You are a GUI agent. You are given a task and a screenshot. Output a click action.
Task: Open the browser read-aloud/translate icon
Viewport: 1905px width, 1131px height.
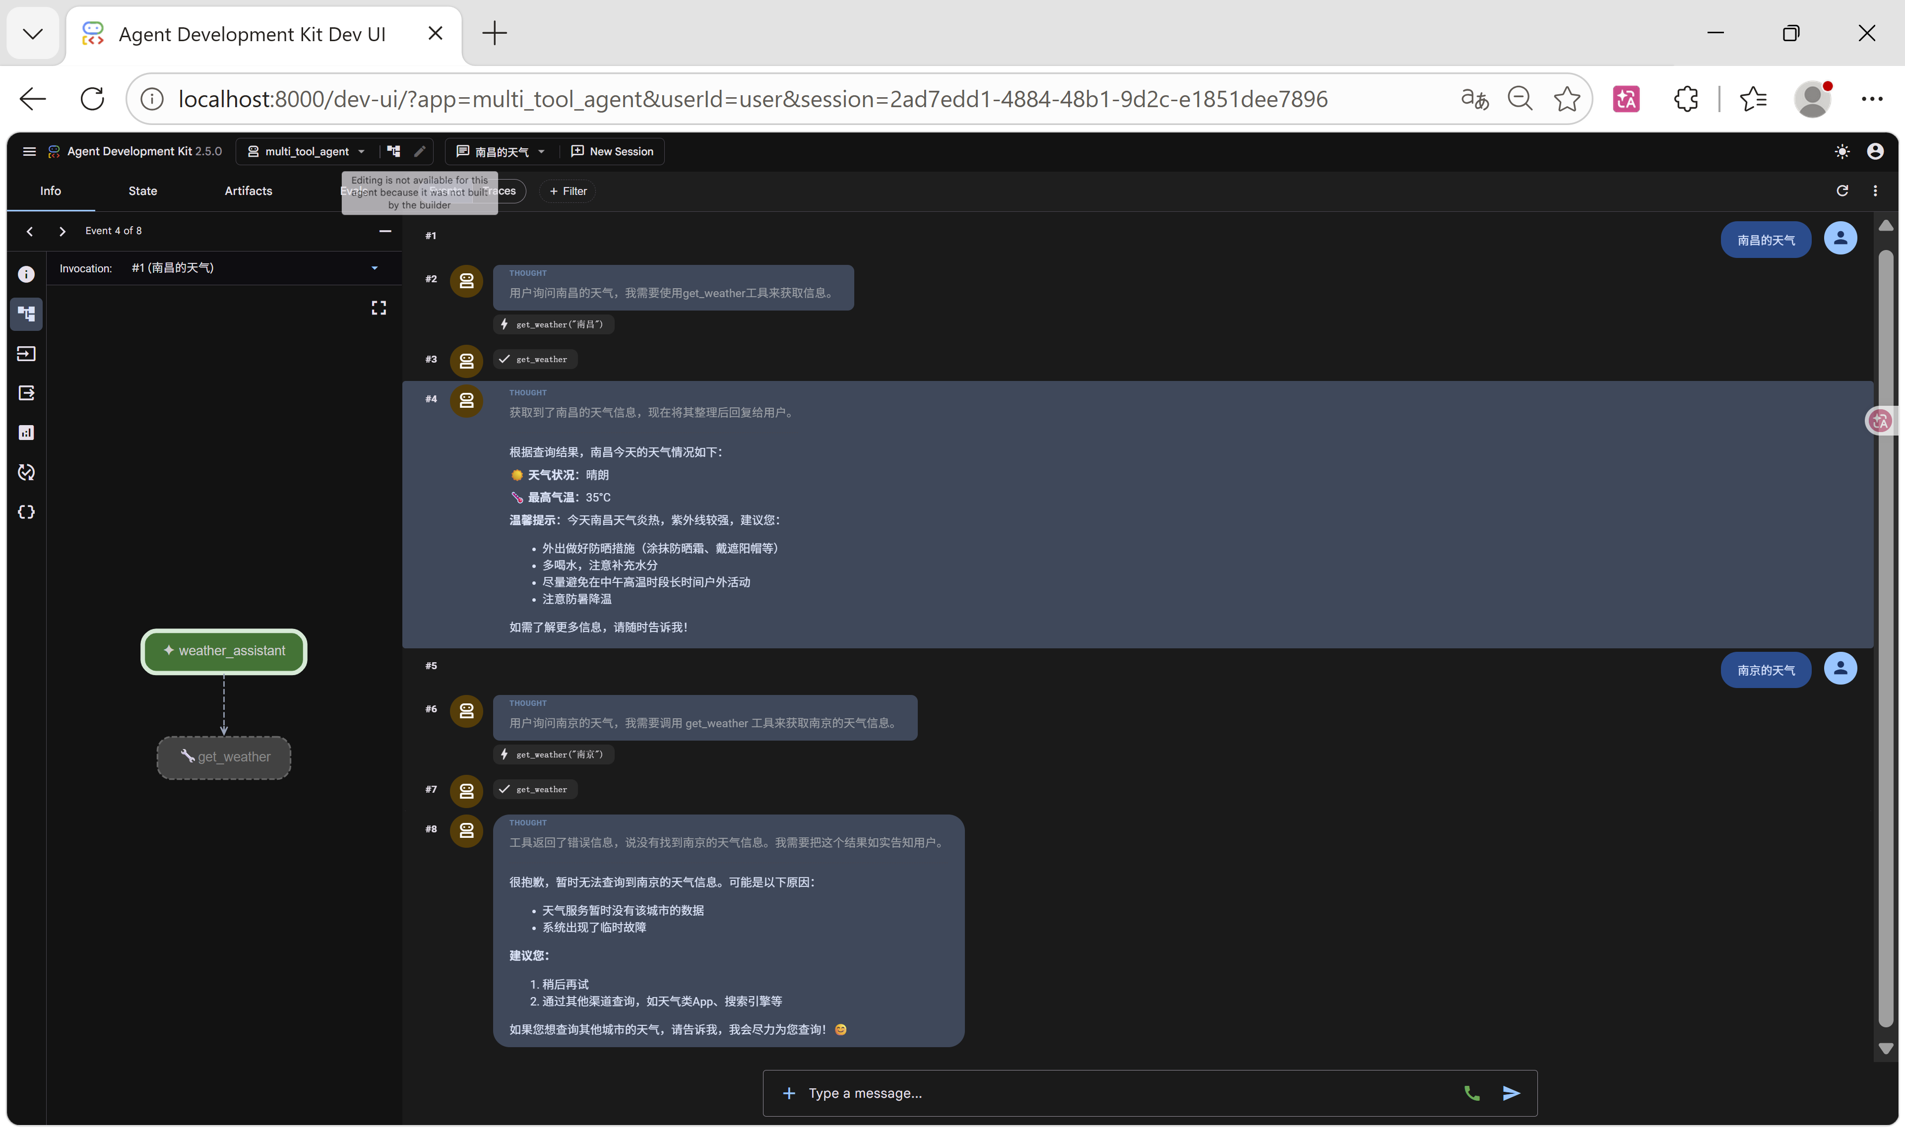[x=1474, y=99]
